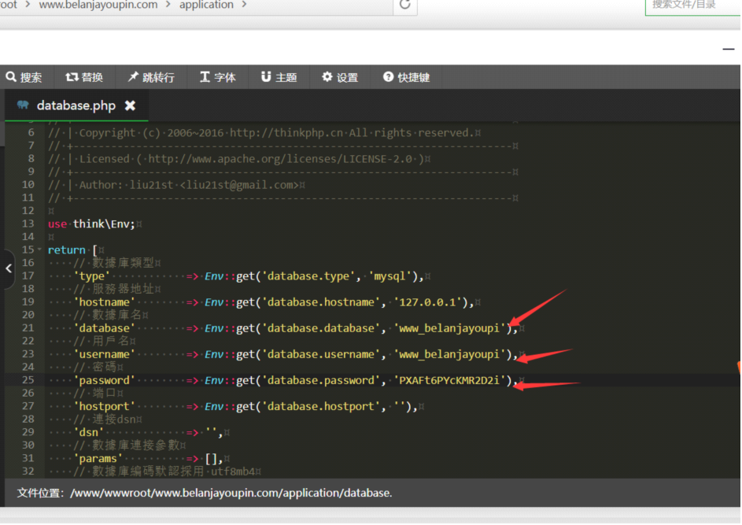Image resolution: width=742 pixels, height=525 pixels.
Task: Click the 'hostname' key on line 19
Action: coord(104,302)
